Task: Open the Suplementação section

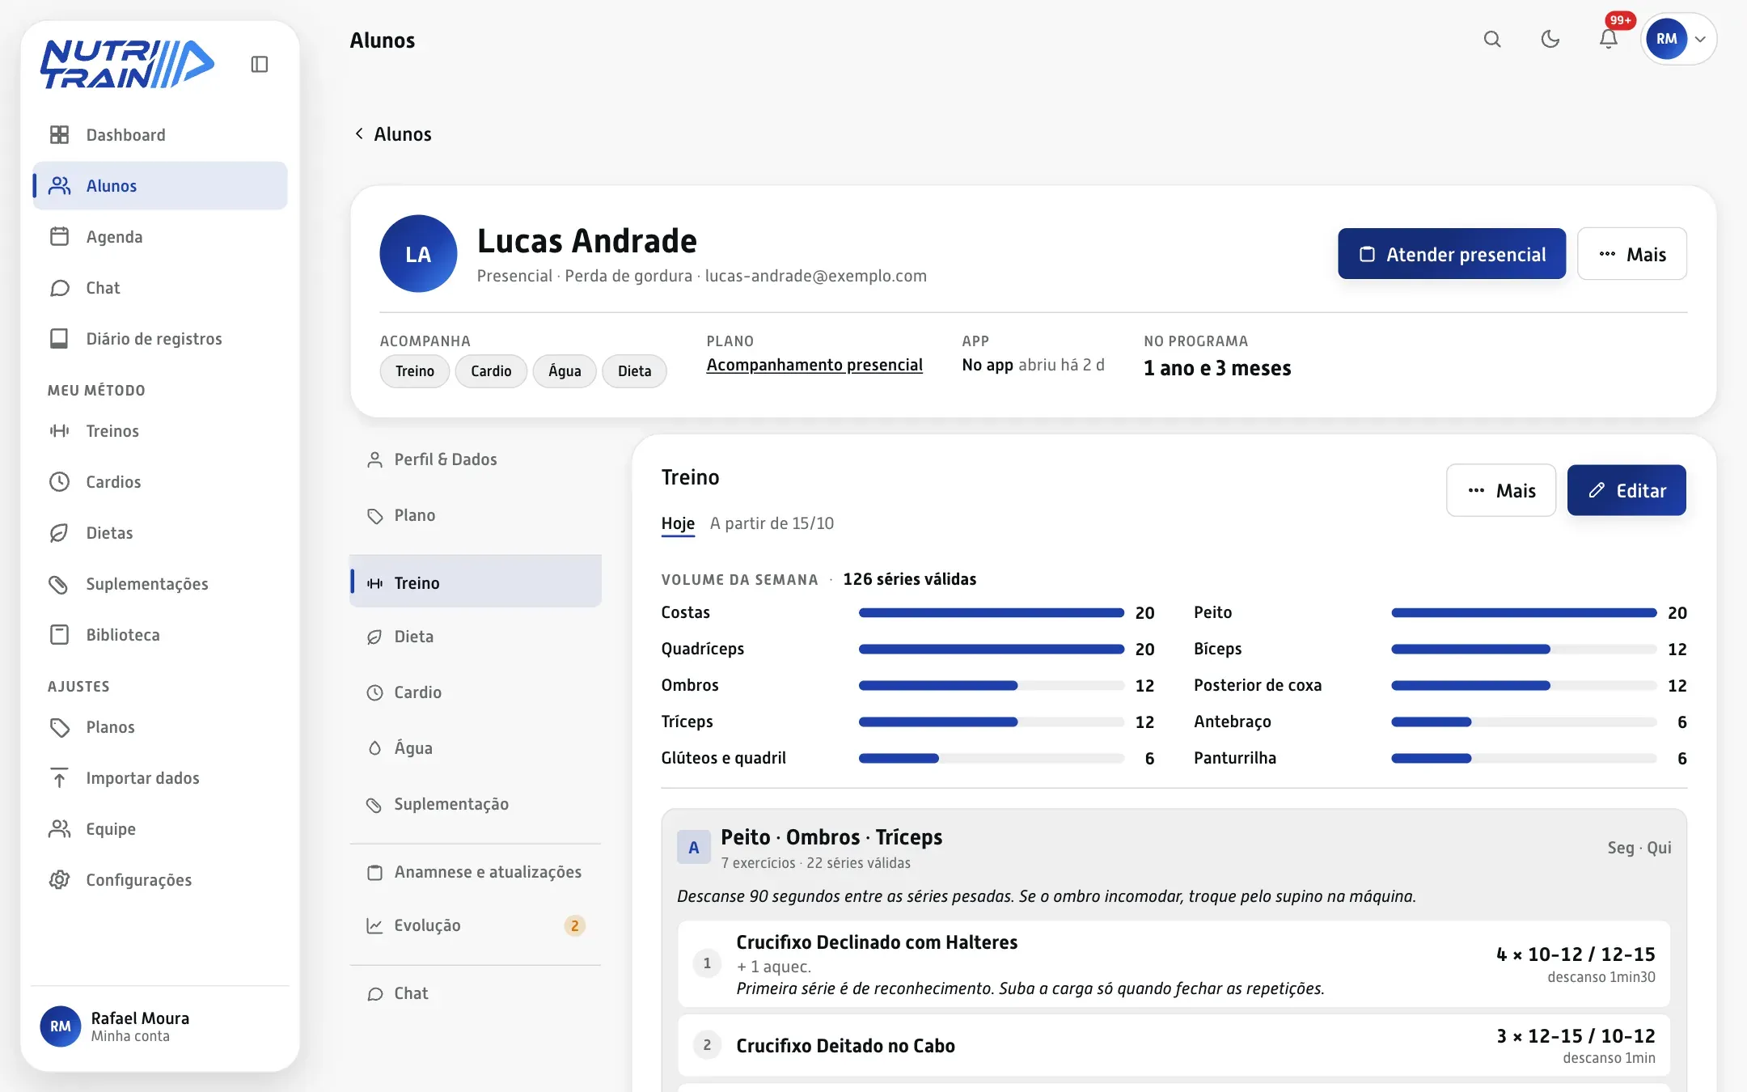Action: pos(476,804)
